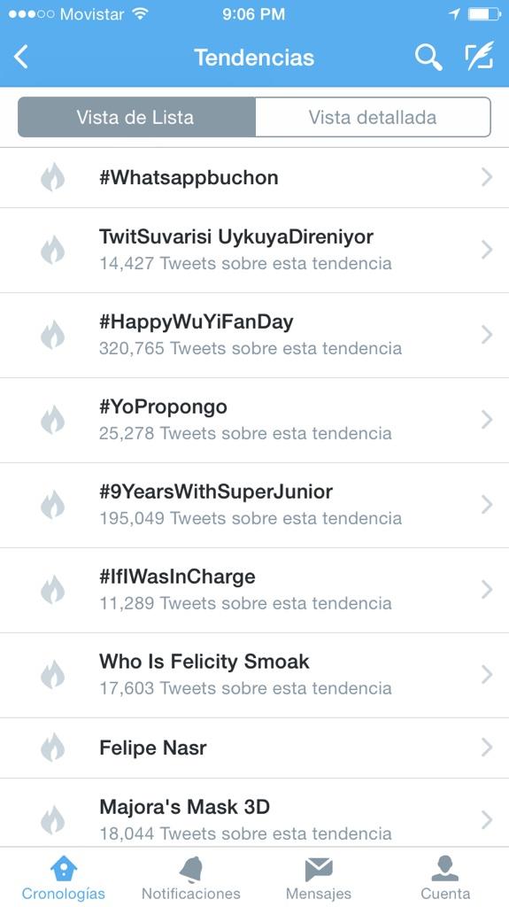Switch to Vista de Lista view
Screen dimensions: 509x907
point(136,117)
